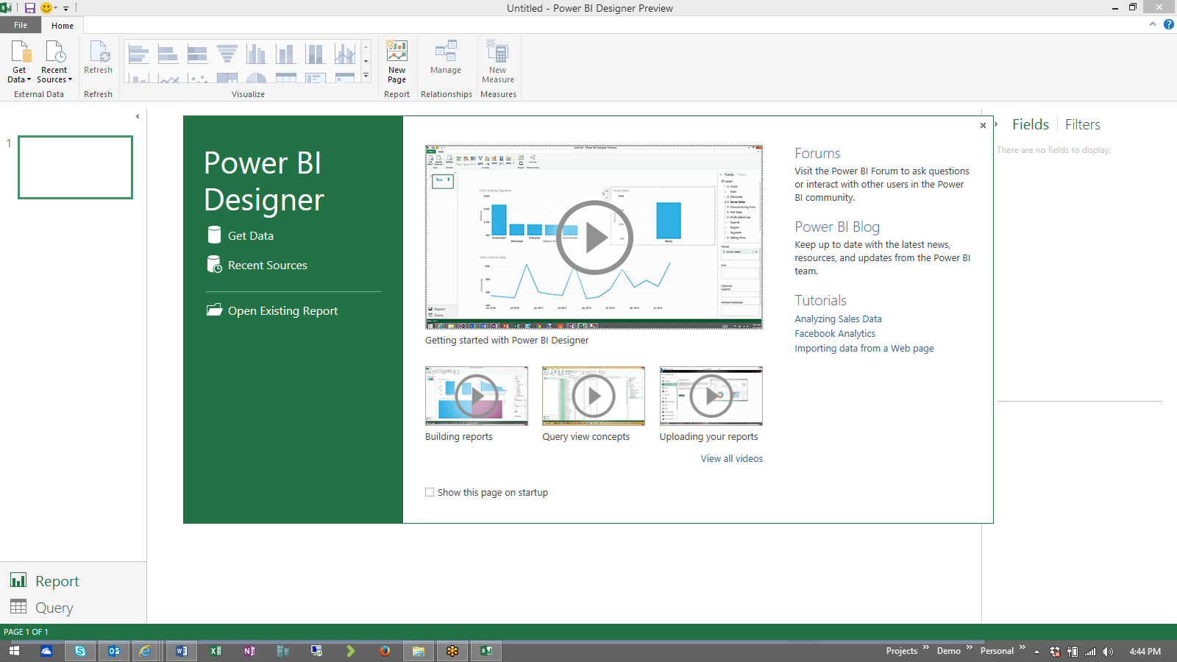Click the Save icon in title bar
Image resolution: width=1177 pixels, height=662 pixels.
click(x=29, y=8)
